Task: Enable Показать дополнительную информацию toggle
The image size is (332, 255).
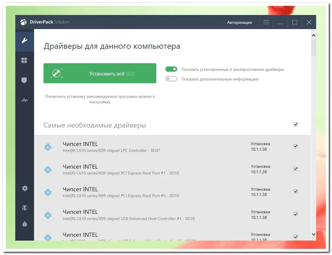Action: [171, 79]
